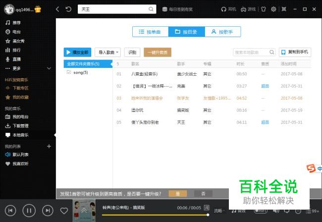322x222 pixels.
Task: Sort by the 歌名 column header
Action: point(135,64)
